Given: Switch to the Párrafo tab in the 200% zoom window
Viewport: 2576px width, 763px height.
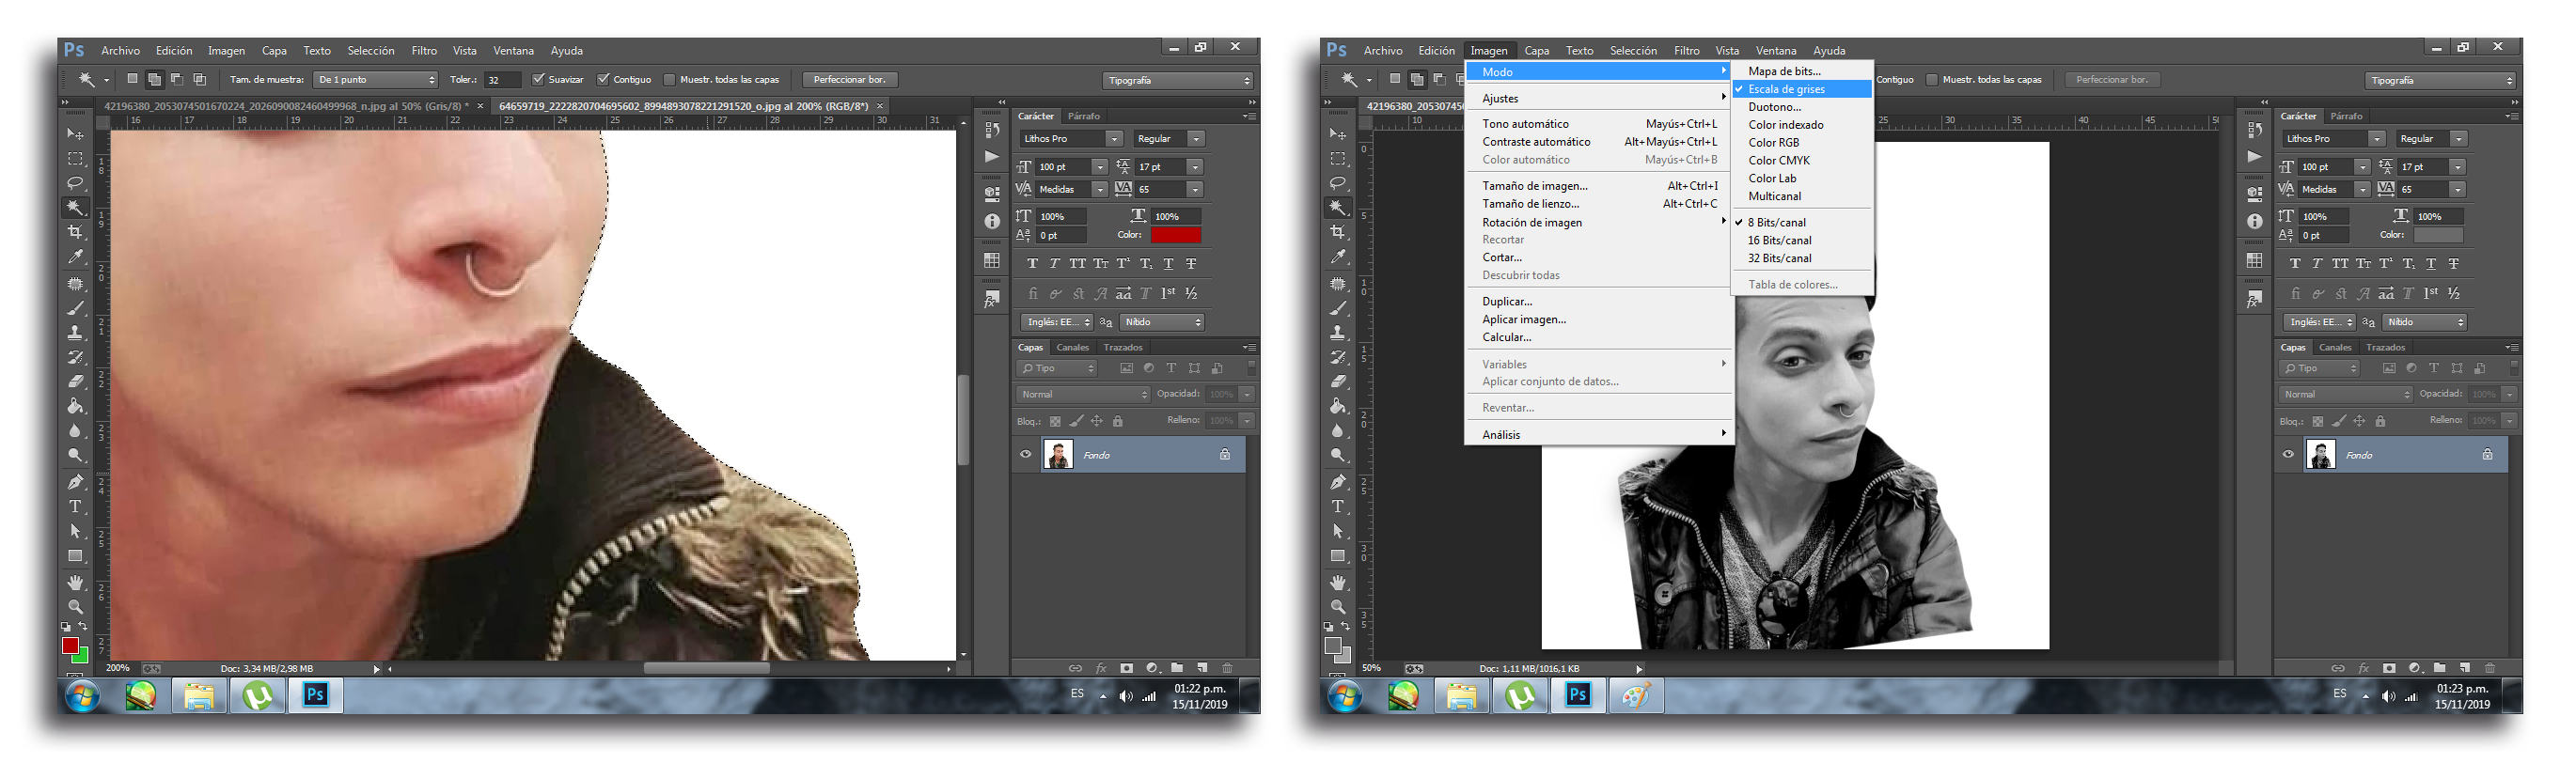Looking at the screenshot, I should tap(1083, 116).
